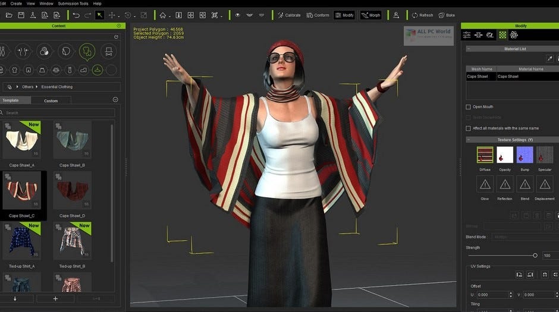Filter clothing by shoes icon
This screenshot has width=559, height=312.
tap(83, 70)
